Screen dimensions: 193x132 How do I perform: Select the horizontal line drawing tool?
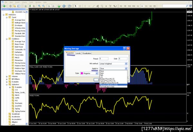pyautogui.click(x=89, y=6)
